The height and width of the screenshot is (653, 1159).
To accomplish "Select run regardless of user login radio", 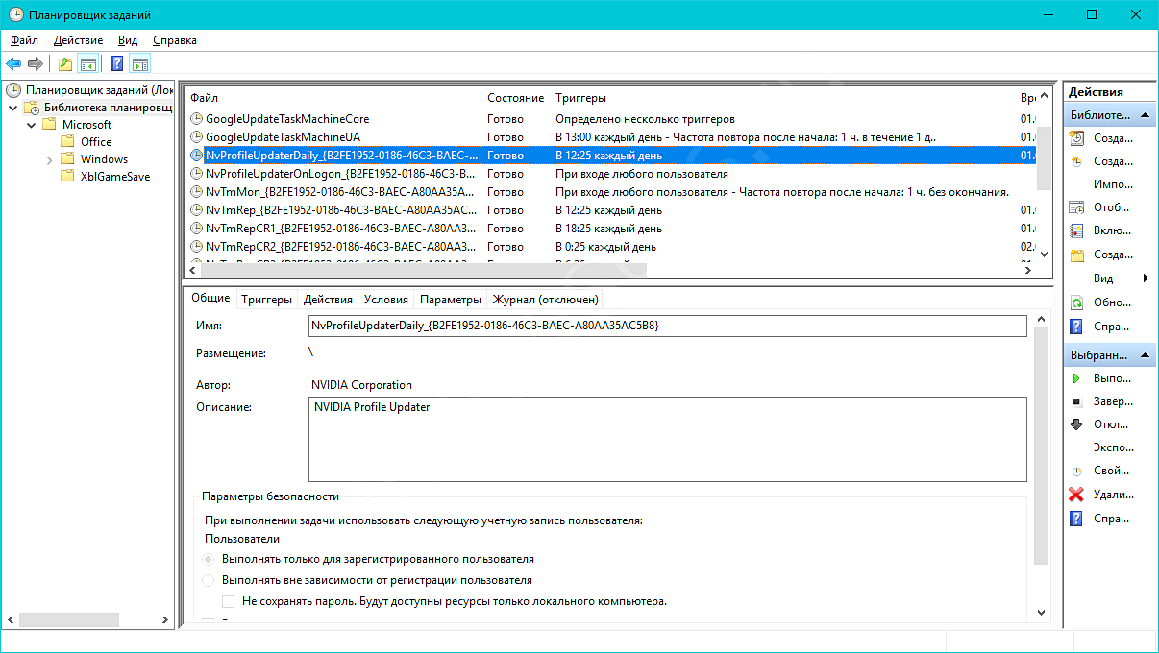I will coord(209,580).
